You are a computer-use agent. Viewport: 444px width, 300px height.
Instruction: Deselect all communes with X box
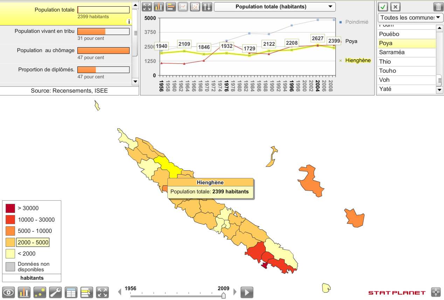point(395,7)
